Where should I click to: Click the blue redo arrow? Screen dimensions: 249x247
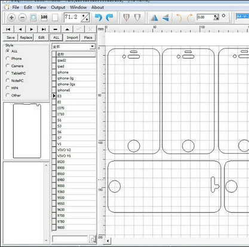[x=109, y=17]
